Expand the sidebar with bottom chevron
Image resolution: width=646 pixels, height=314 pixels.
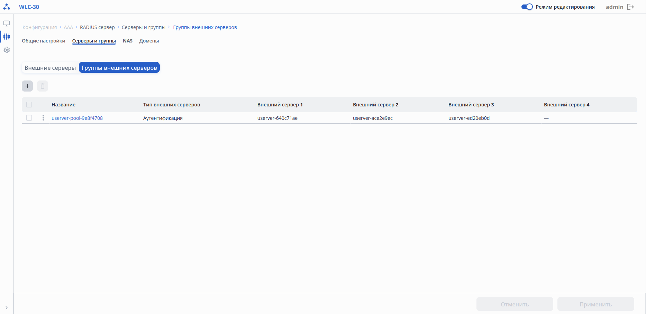click(7, 308)
